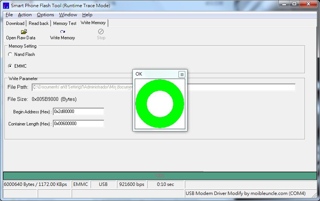Click the Write Memory arrow icon

(62, 32)
